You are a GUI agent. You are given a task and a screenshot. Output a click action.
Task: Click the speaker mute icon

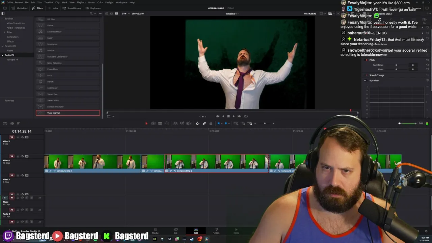click(400, 124)
